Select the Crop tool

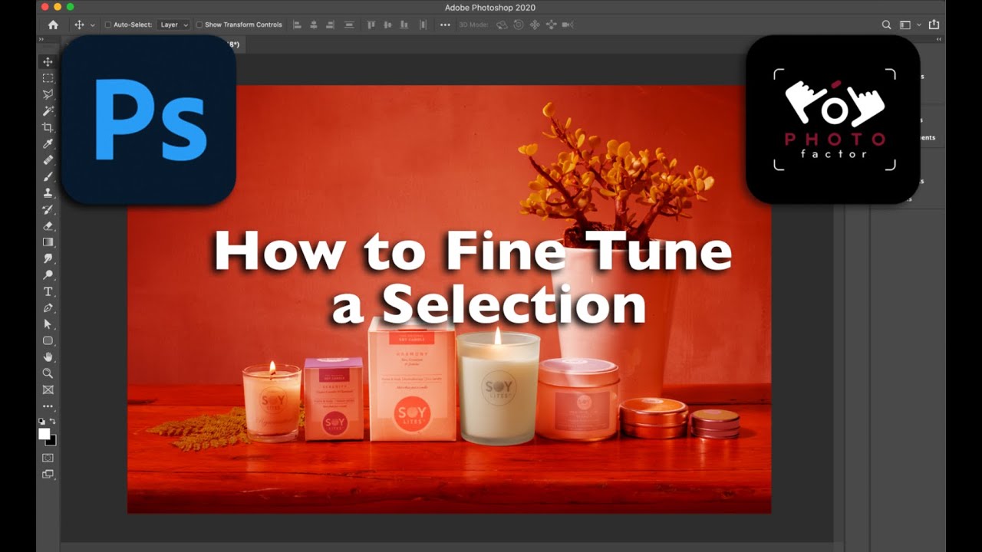click(48, 127)
